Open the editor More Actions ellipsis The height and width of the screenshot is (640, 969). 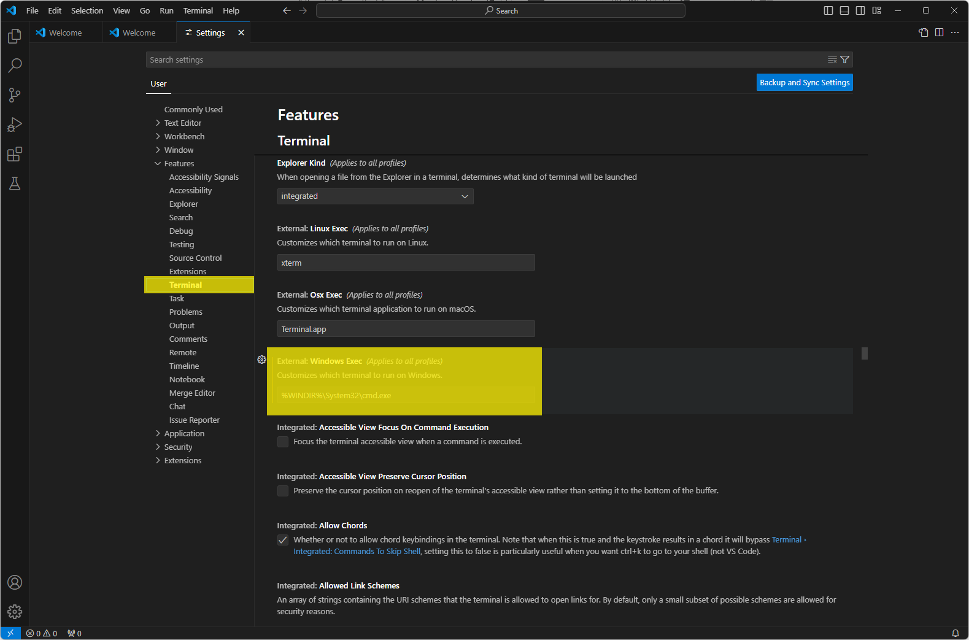[x=955, y=33]
